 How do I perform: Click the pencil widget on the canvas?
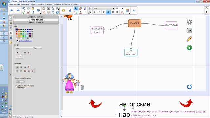(189, 39)
